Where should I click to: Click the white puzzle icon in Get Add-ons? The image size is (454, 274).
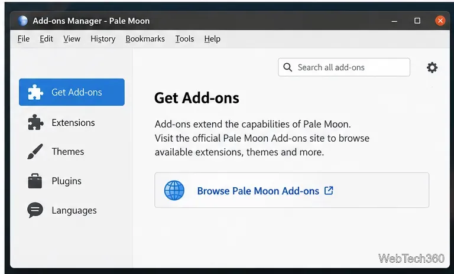point(35,92)
